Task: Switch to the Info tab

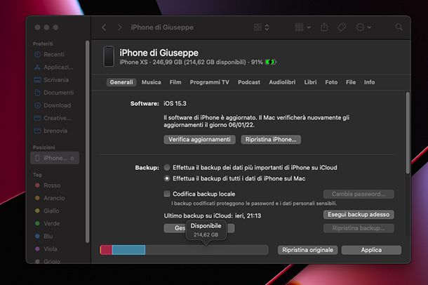Action: [x=369, y=82]
